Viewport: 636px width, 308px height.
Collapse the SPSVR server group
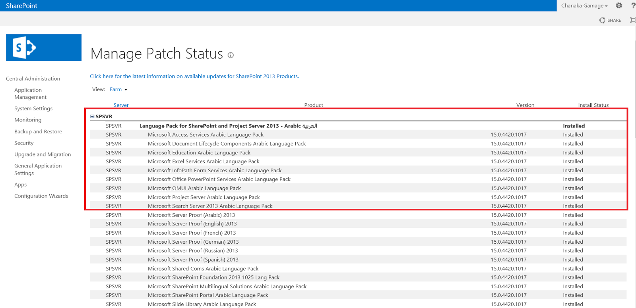(92, 117)
